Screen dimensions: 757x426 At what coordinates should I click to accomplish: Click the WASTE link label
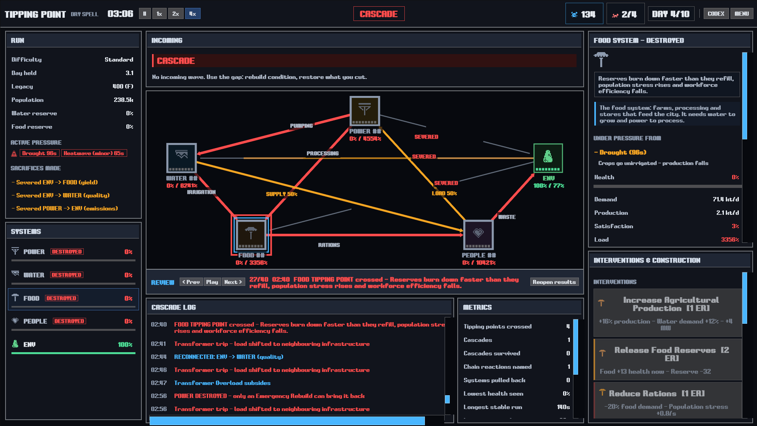(507, 217)
